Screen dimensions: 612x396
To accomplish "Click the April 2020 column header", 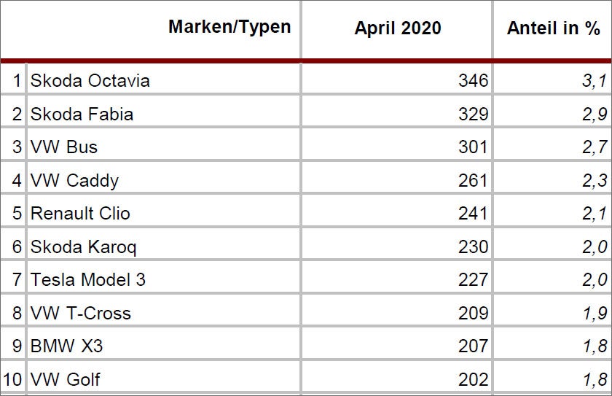I will (x=398, y=28).
